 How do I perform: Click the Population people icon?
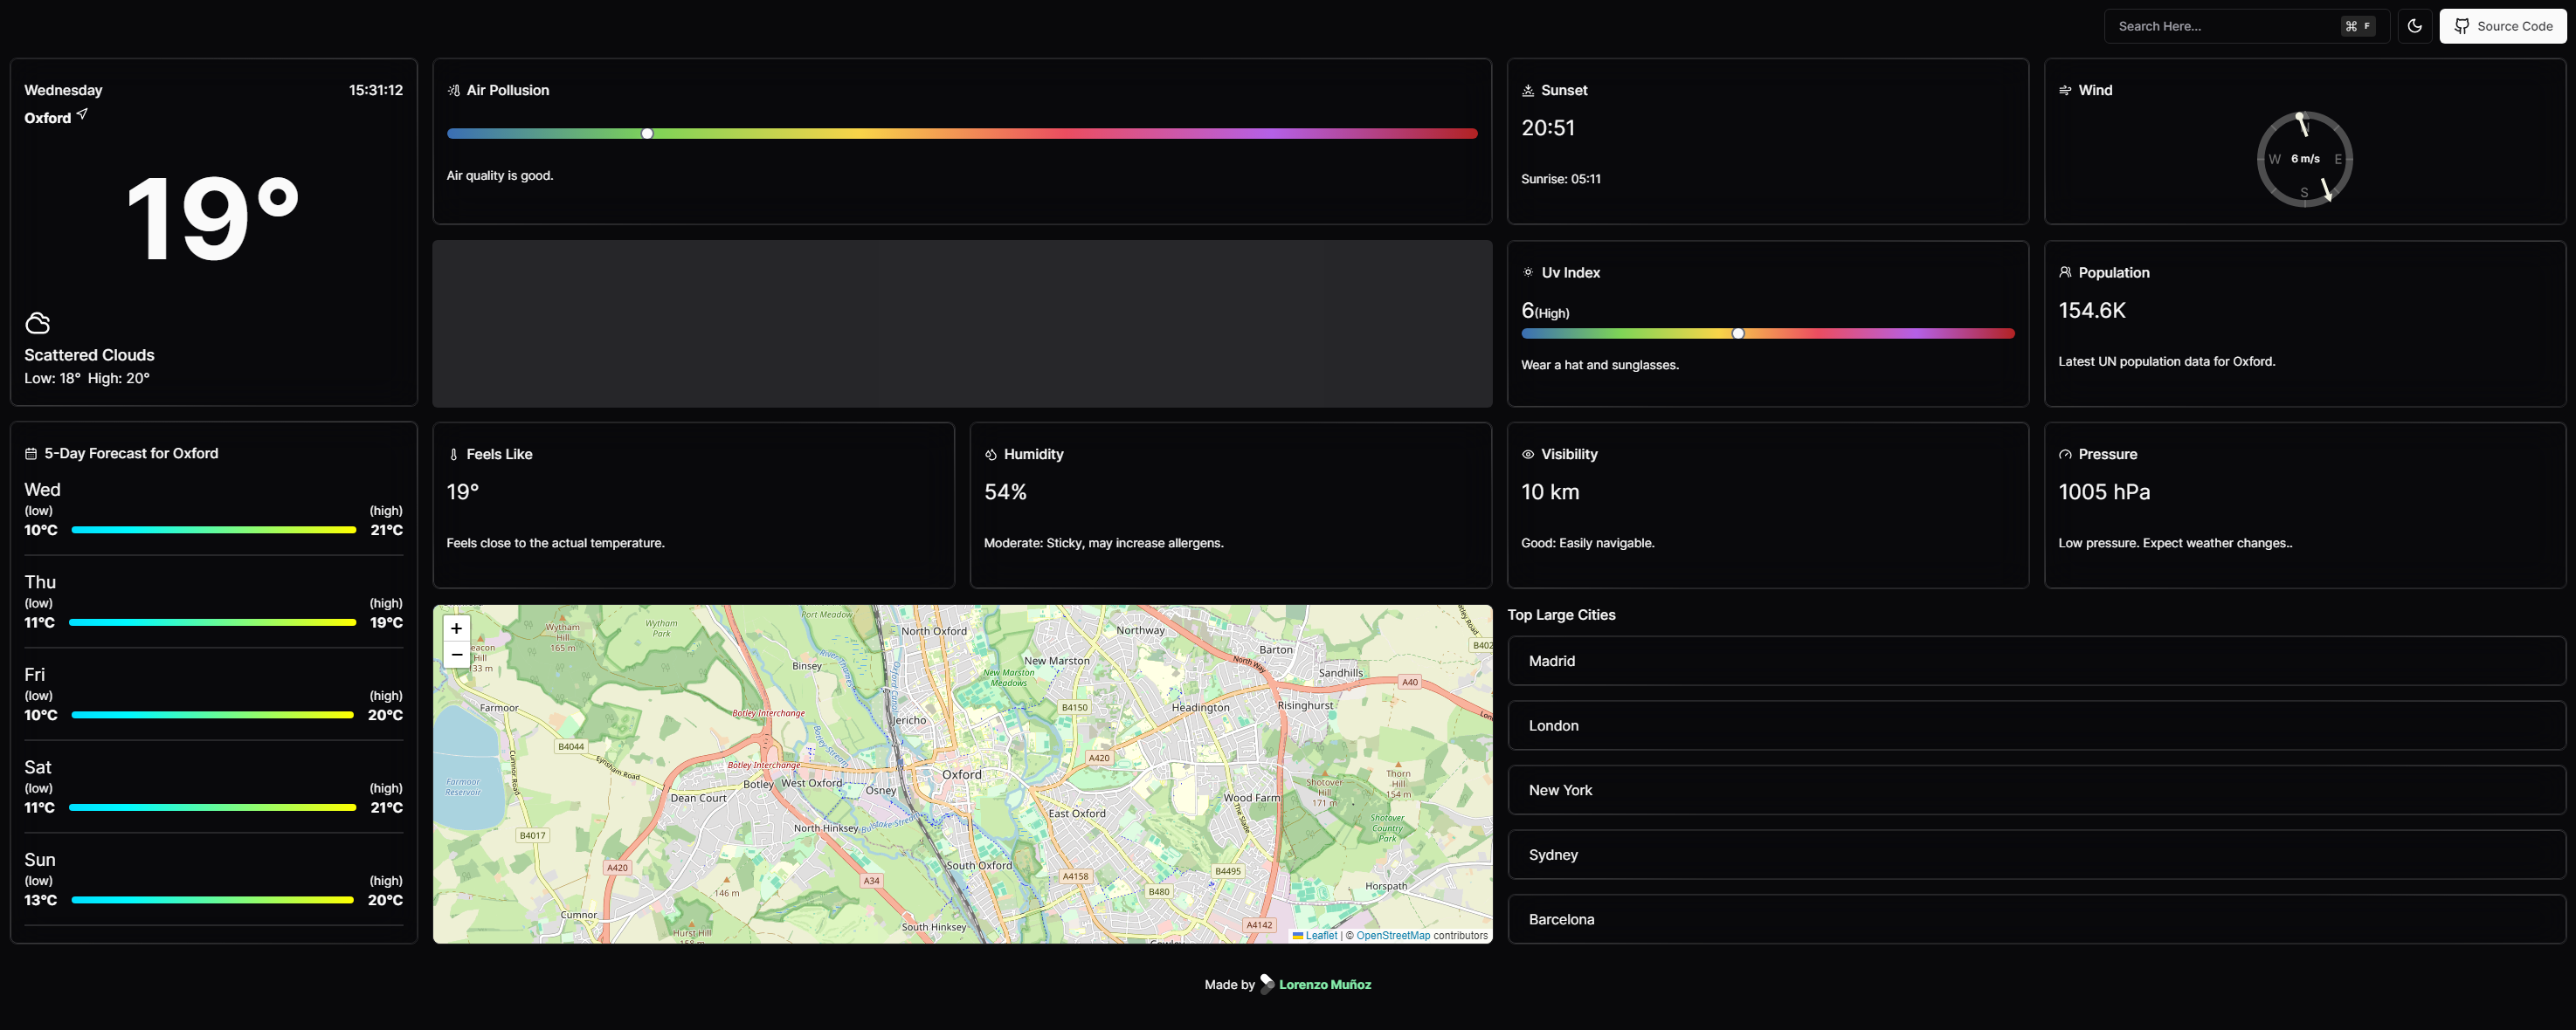[2064, 271]
